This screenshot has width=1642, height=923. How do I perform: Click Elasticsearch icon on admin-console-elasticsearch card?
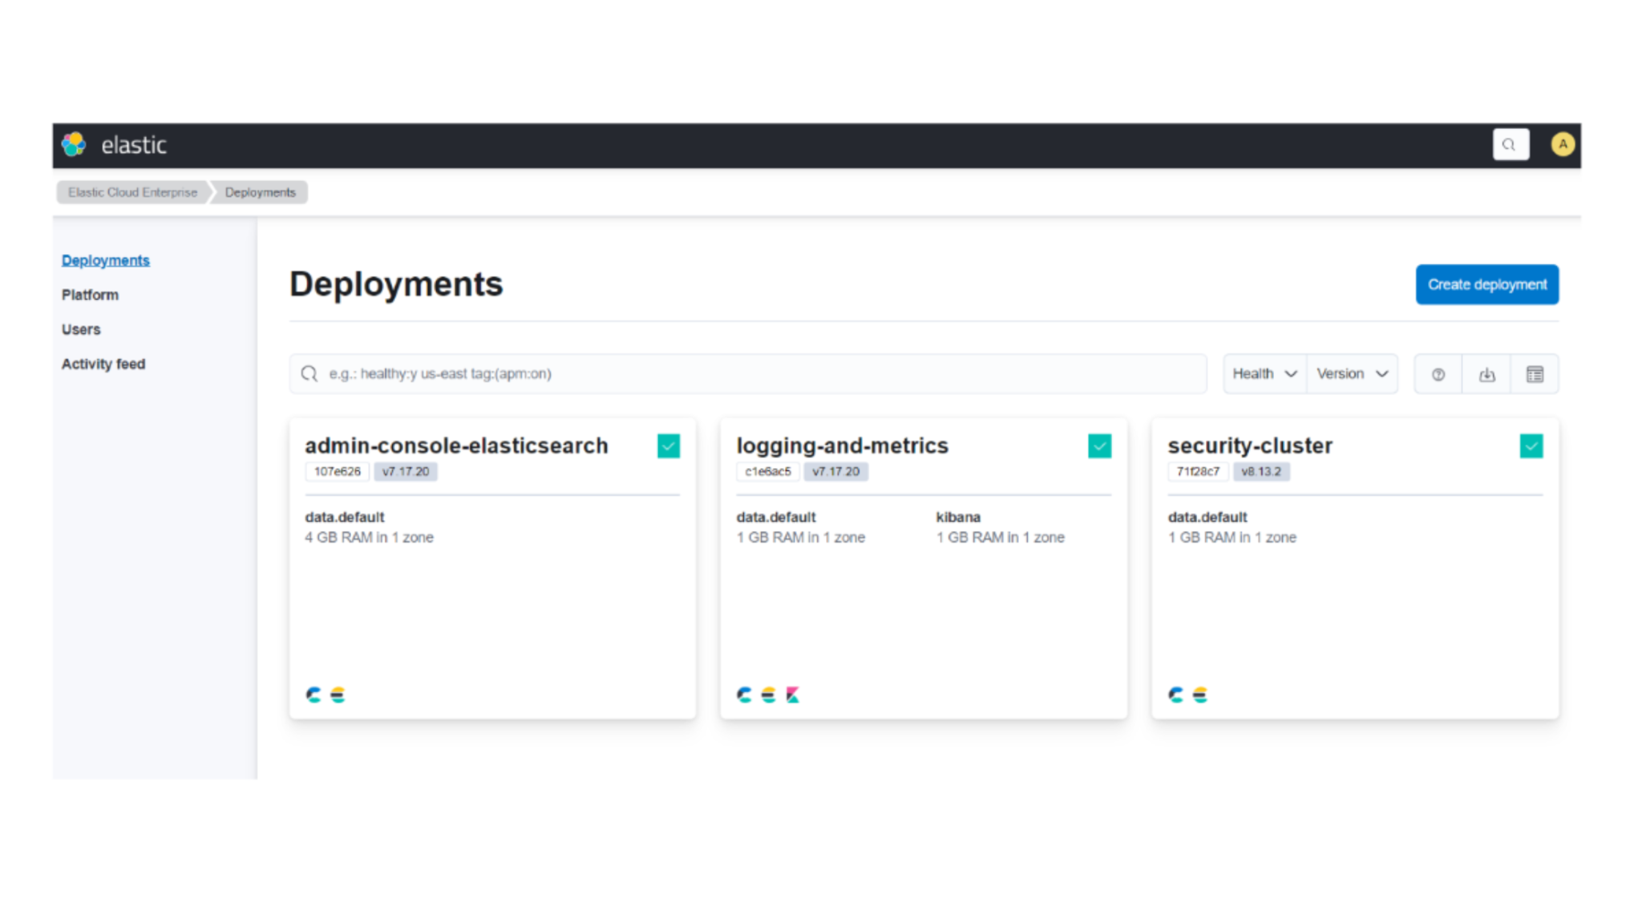(338, 695)
